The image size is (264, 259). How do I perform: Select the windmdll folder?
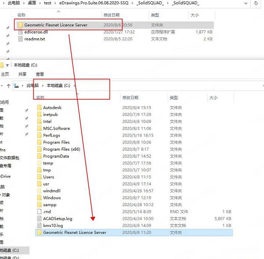point(51,191)
